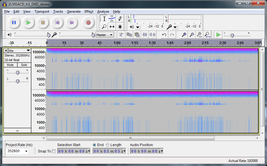Screen dimensions: 267x166
Task: Undo the last action
Action: [x=164, y=35]
